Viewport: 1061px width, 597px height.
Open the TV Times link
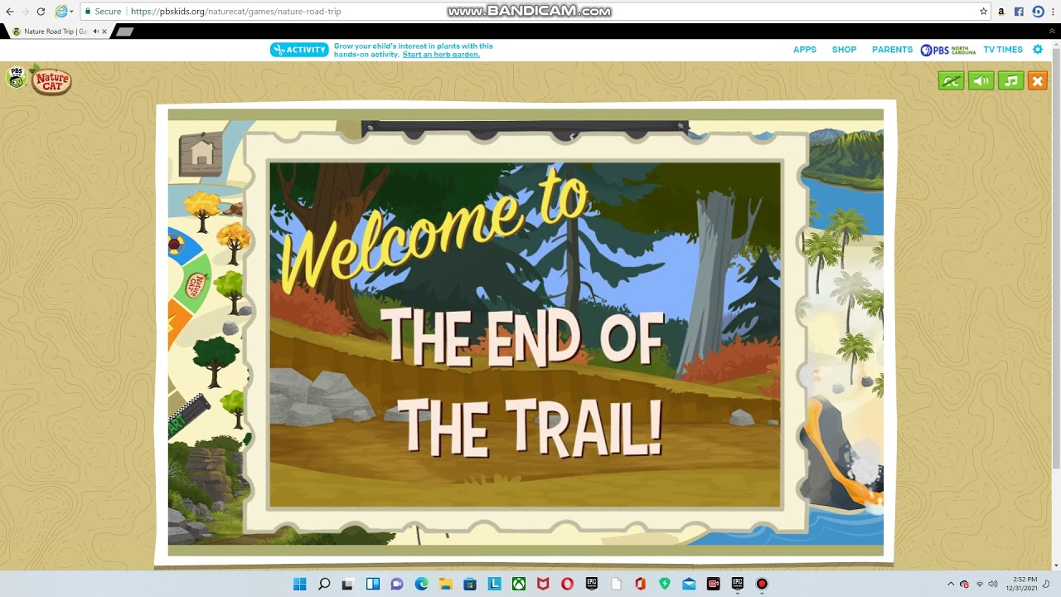[x=1003, y=50]
